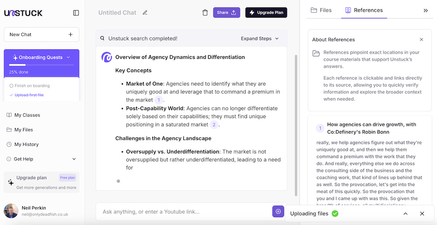Open the Co:Definery's Robin Bonn reference title
Viewport: 437px width, 225px height.
click(x=371, y=128)
